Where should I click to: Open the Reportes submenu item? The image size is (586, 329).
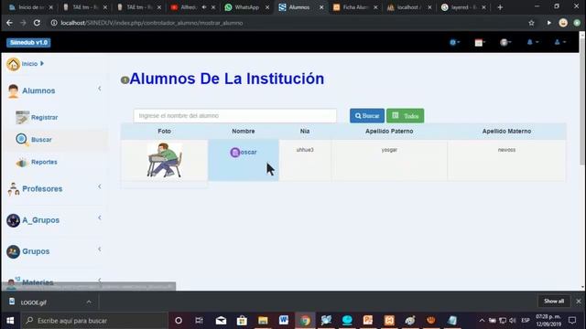pyautogui.click(x=44, y=163)
